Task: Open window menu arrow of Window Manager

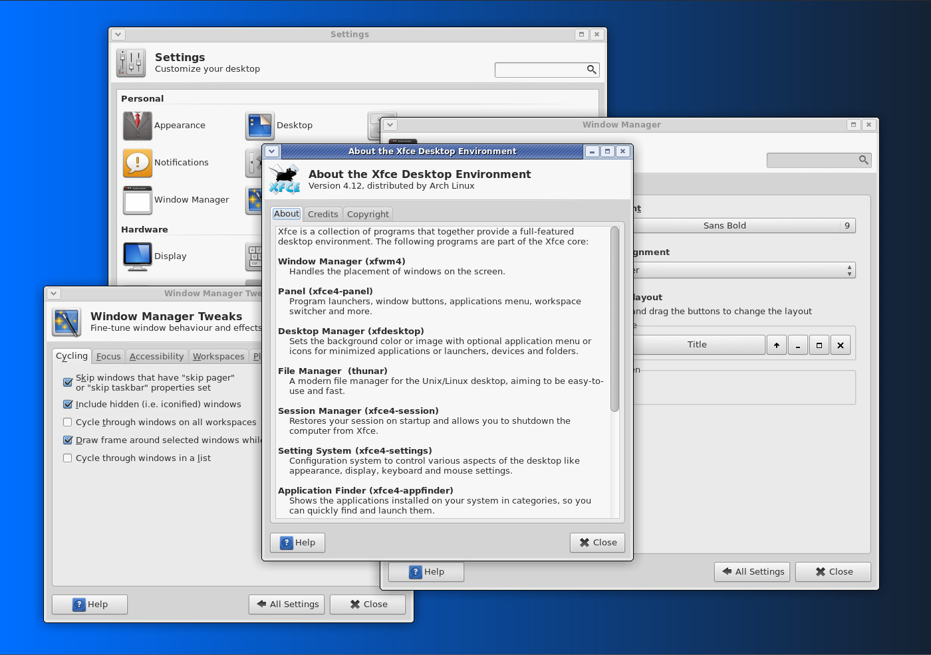Action: (390, 125)
